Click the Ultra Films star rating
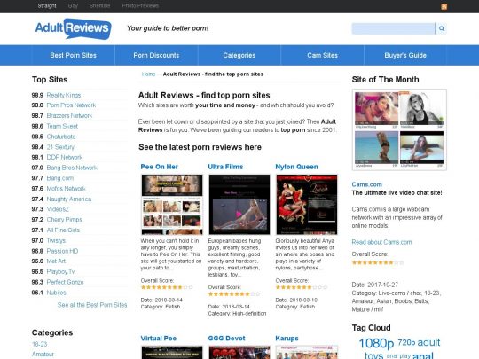 click(x=234, y=294)
